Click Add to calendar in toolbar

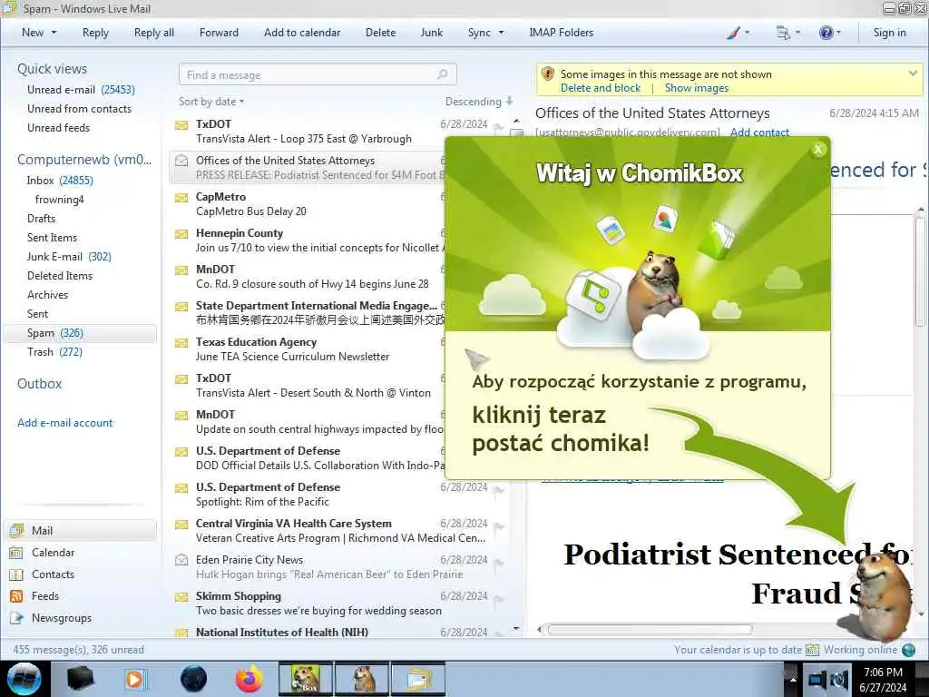point(302,33)
